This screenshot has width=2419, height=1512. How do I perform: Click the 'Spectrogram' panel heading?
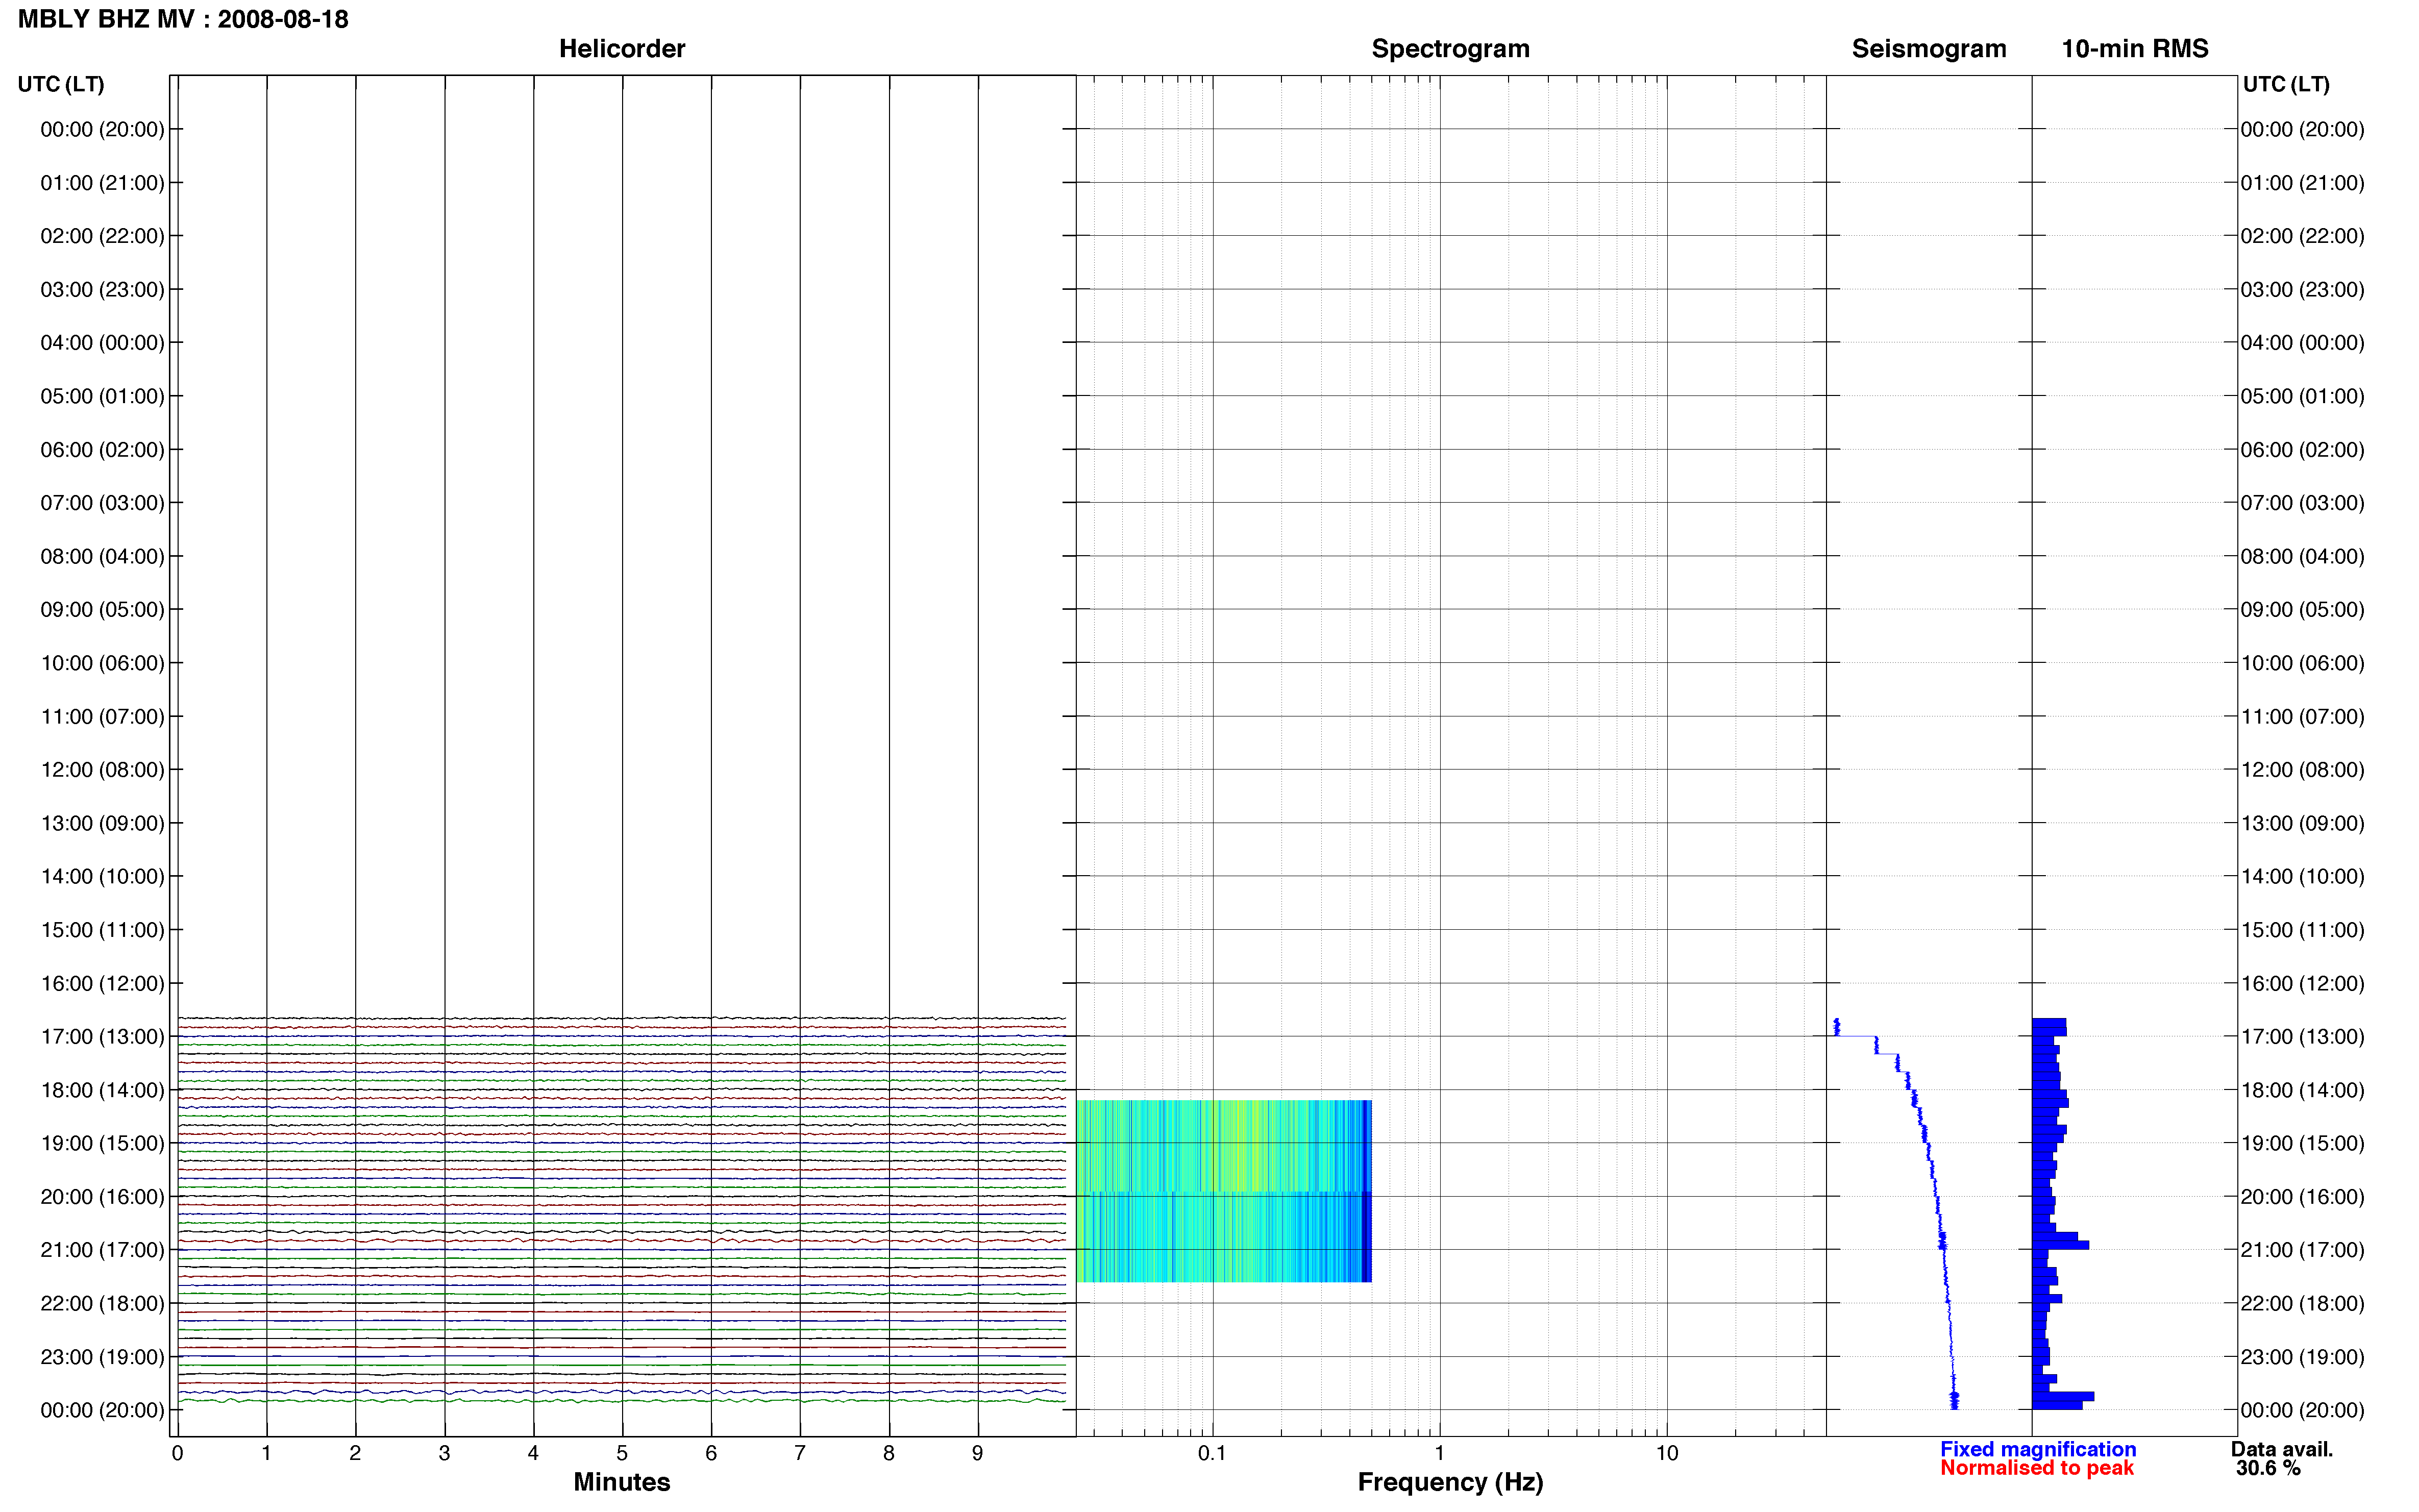click(x=1450, y=49)
